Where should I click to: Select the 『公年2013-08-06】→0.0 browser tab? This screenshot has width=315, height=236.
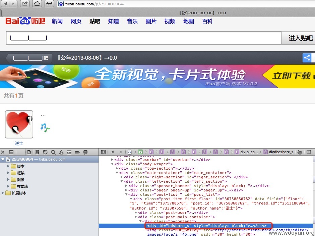coord(202,13)
